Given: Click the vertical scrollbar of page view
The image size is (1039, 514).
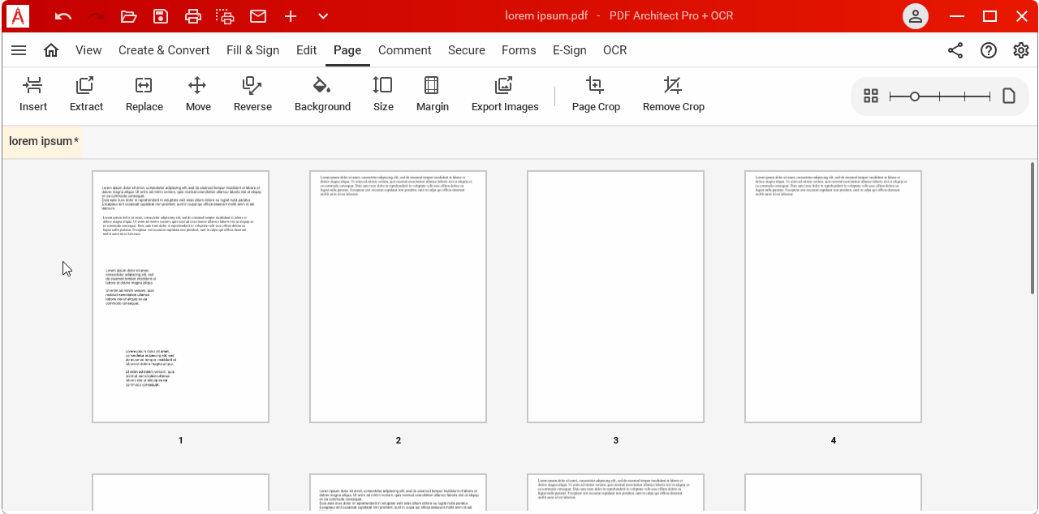Looking at the screenshot, I should tap(1033, 229).
